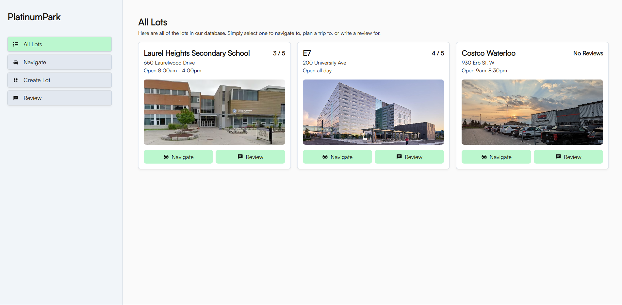Click the 4 / 5 rating

438,53
